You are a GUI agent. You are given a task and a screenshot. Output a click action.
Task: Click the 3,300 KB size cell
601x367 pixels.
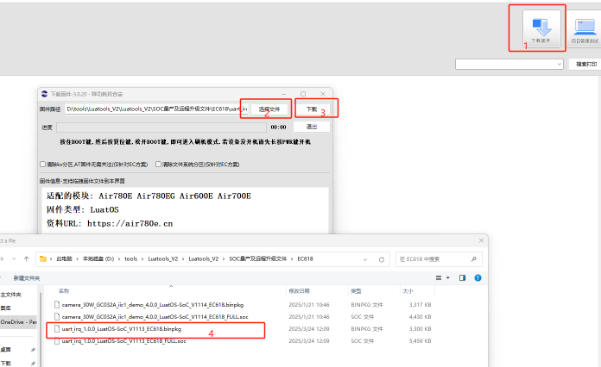(420, 329)
